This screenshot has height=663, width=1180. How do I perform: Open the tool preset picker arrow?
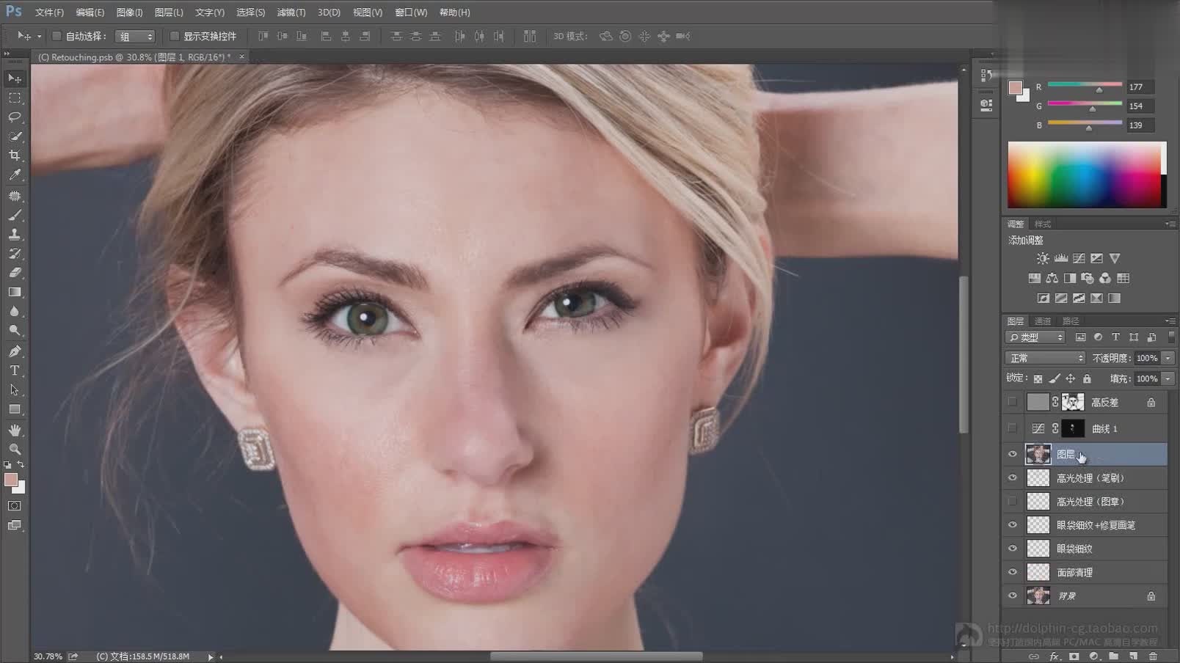(x=39, y=36)
